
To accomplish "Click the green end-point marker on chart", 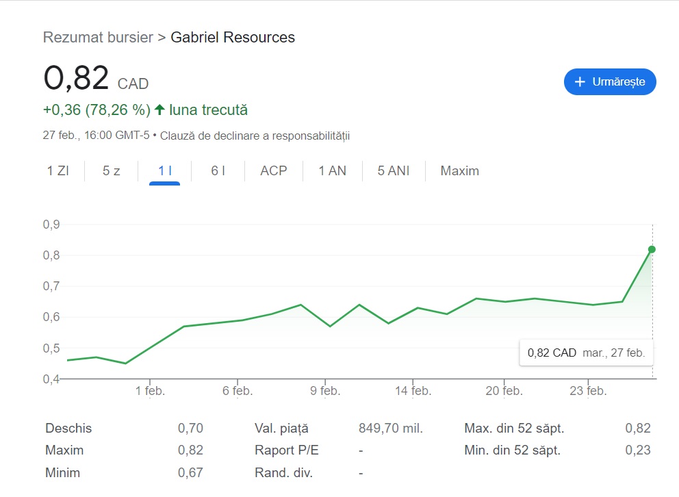I will pyautogui.click(x=652, y=249).
